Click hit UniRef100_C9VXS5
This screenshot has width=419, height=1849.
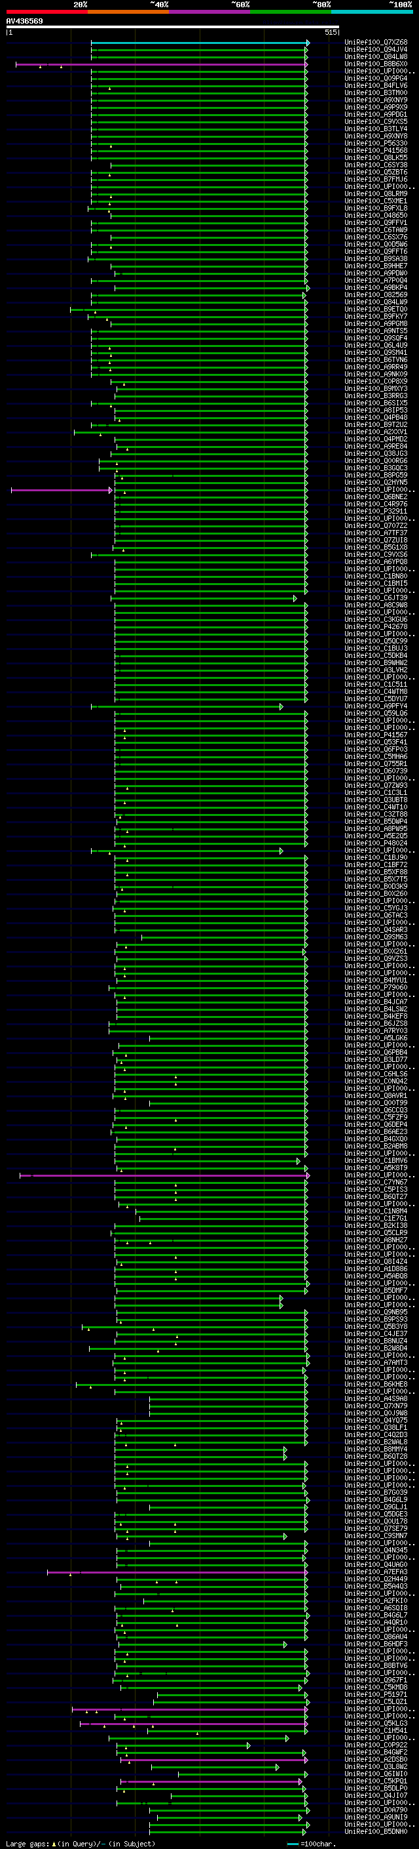pos(376,121)
